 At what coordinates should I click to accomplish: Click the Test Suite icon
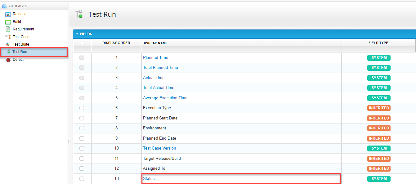pos(8,44)
